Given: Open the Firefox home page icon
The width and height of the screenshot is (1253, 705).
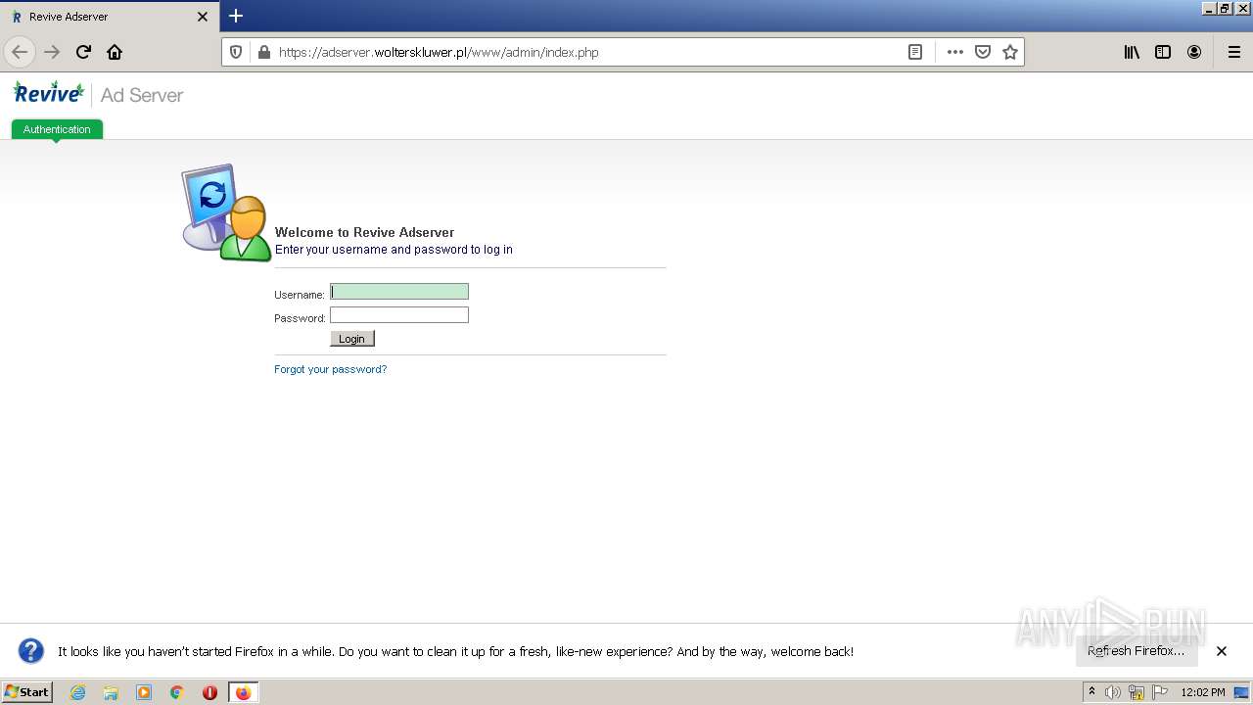Looking at the screenshot, I should point(115,52).
